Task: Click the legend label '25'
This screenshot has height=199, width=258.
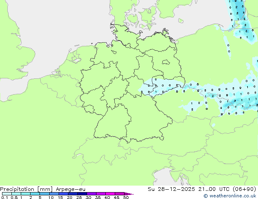Action: (x=79, y=197)
